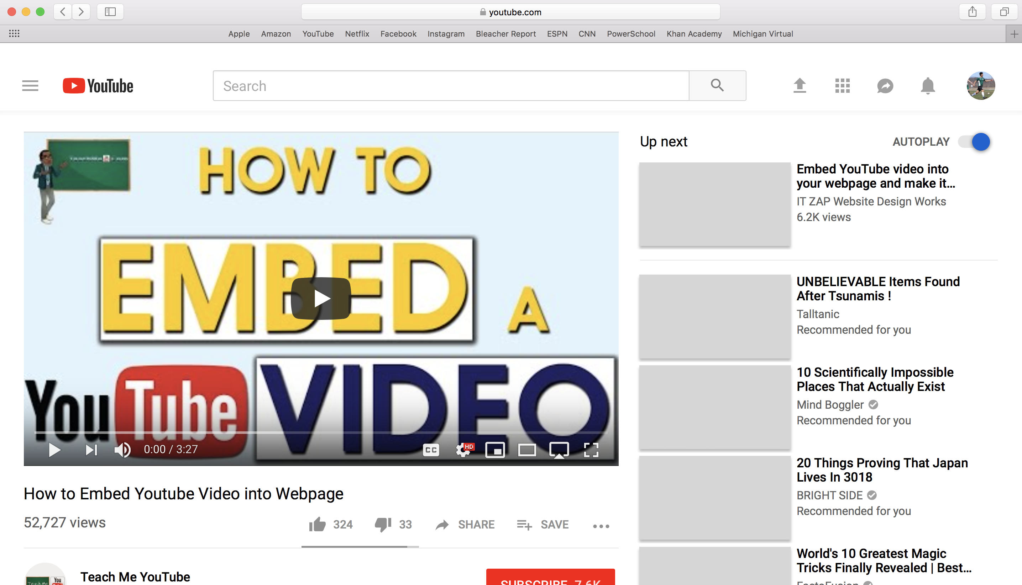Open the YouTube hamburger guide menu
The image size is (1022, 585).
coord(30,86)
